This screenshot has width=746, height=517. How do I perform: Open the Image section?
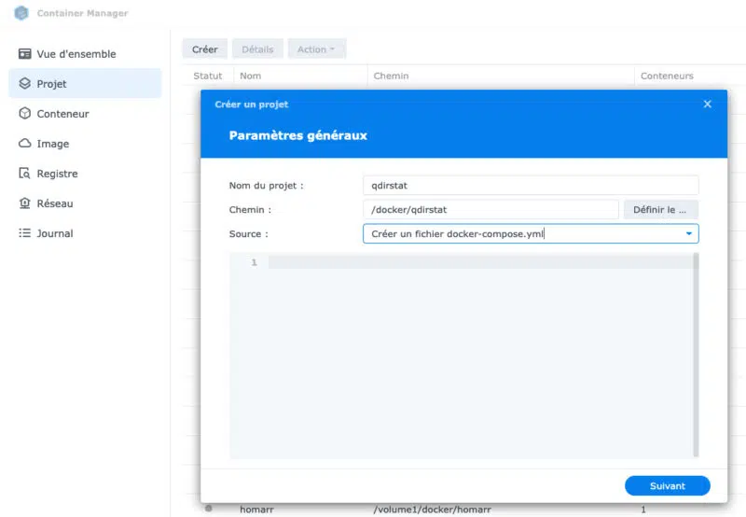(85, 144)
